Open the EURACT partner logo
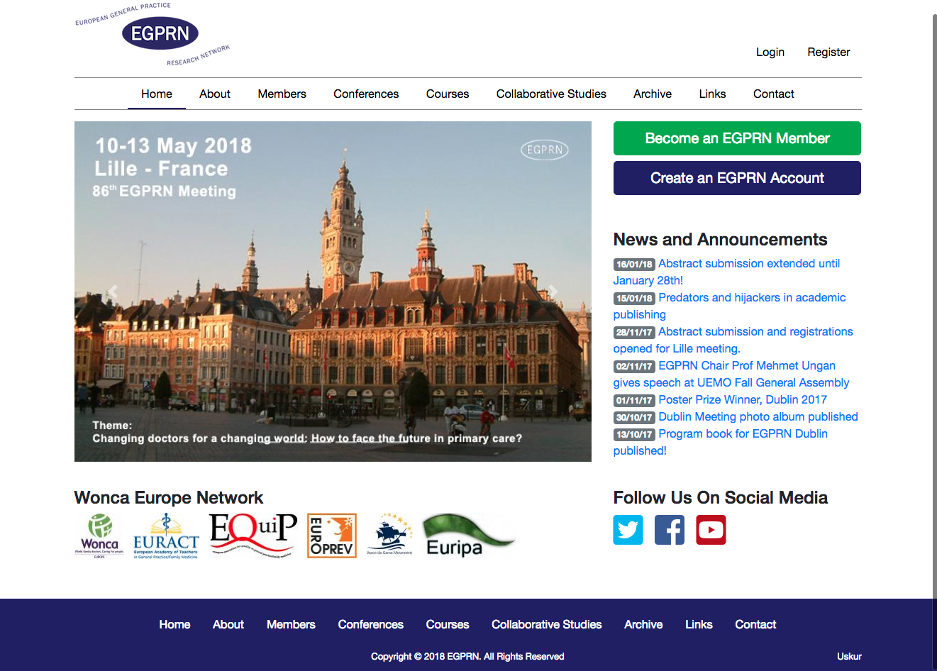 point(166,536)
